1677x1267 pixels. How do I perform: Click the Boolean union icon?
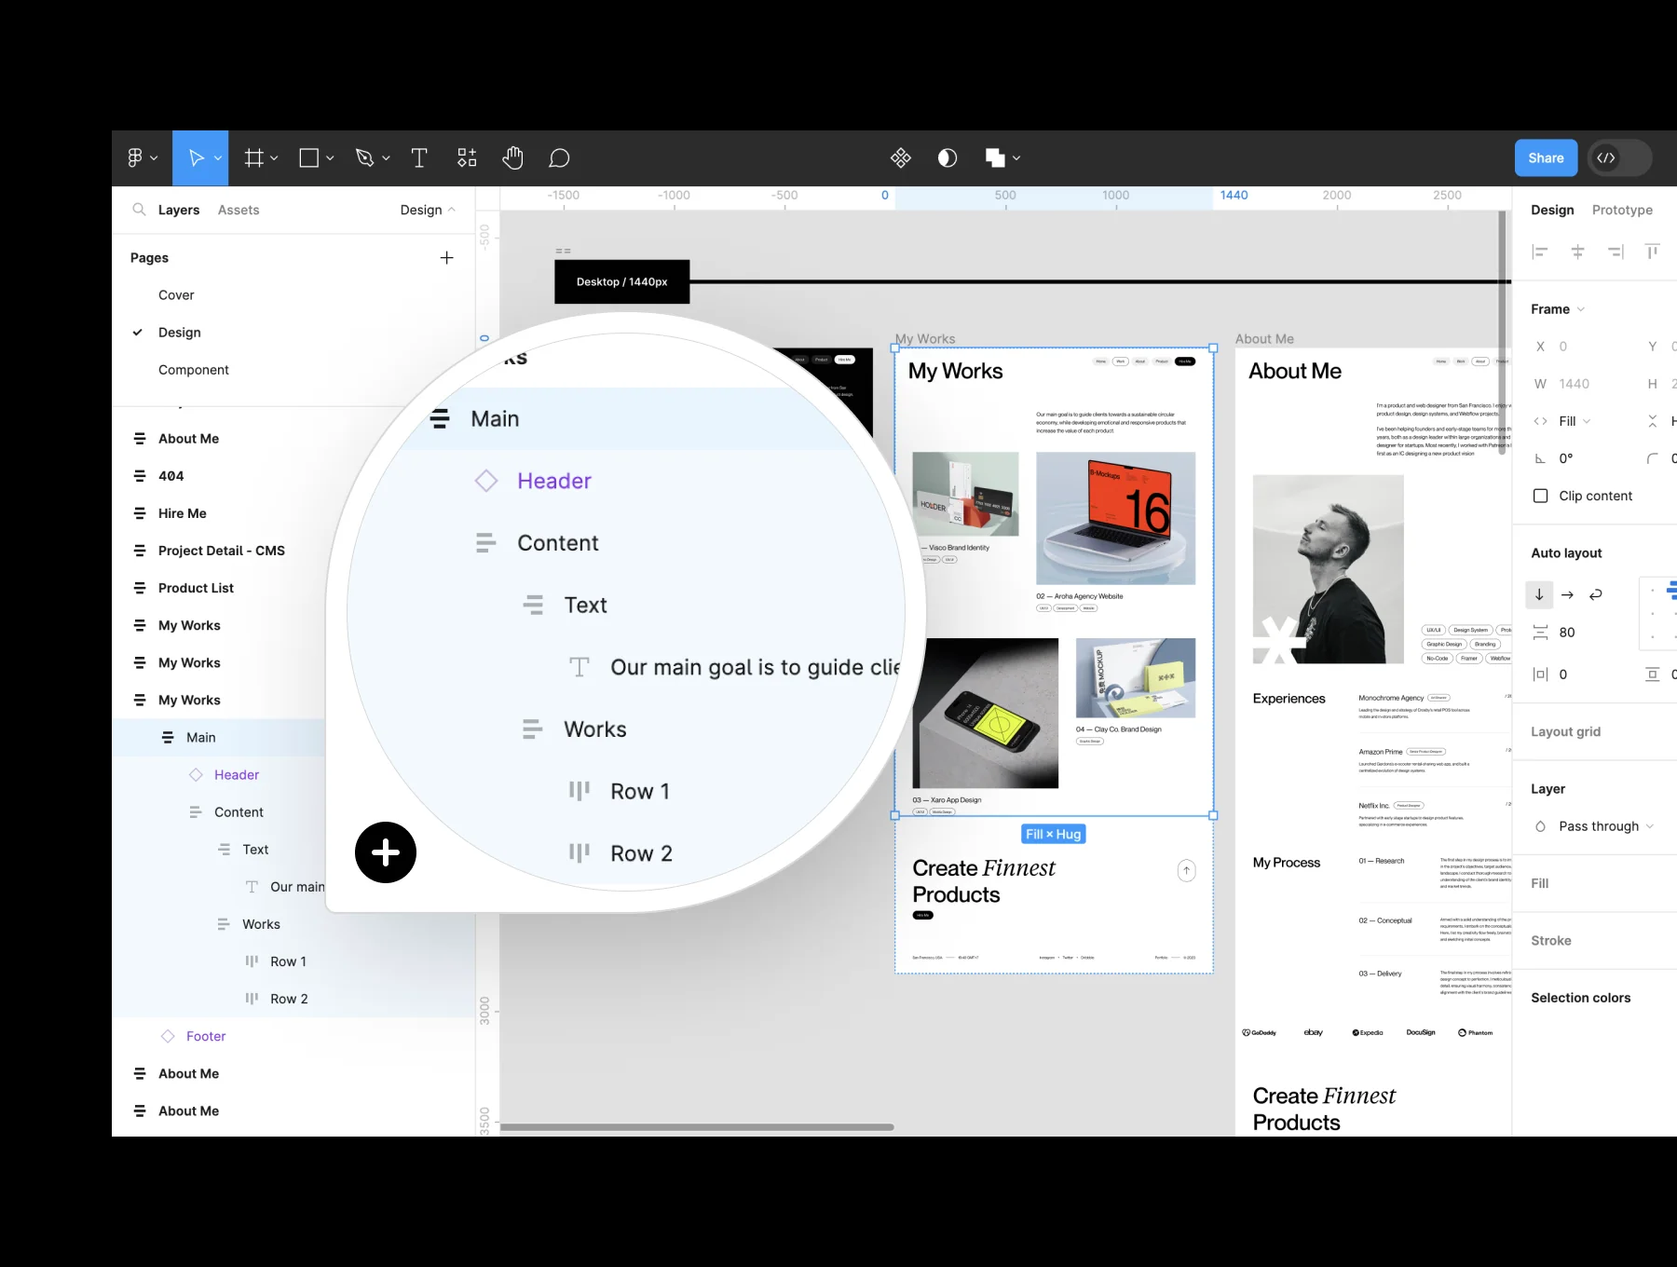995,158
